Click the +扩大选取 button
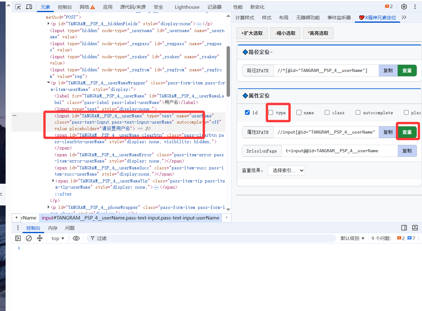This screenshot has width=422, height=311. (252, 33)
